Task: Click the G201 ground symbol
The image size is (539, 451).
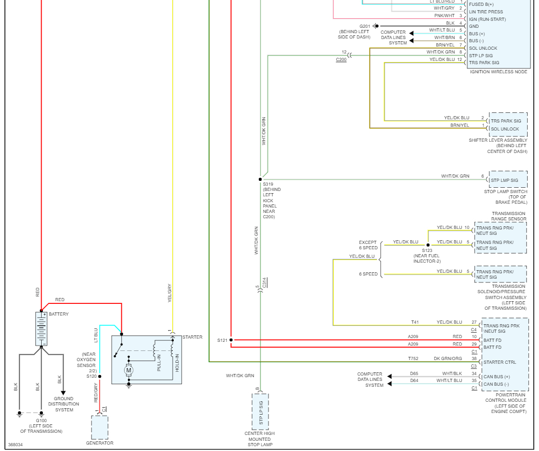Action: (376, 26)
